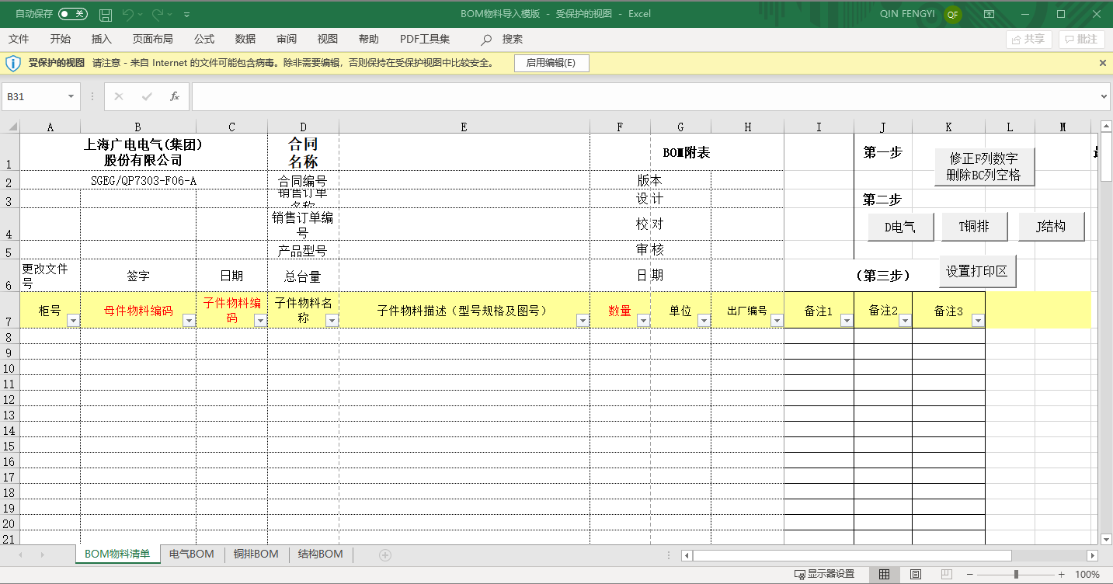Switch to Normal view icon in status bar
Image resolution: width=1113 pixels, height=584 pixels.
click(884, 573)
